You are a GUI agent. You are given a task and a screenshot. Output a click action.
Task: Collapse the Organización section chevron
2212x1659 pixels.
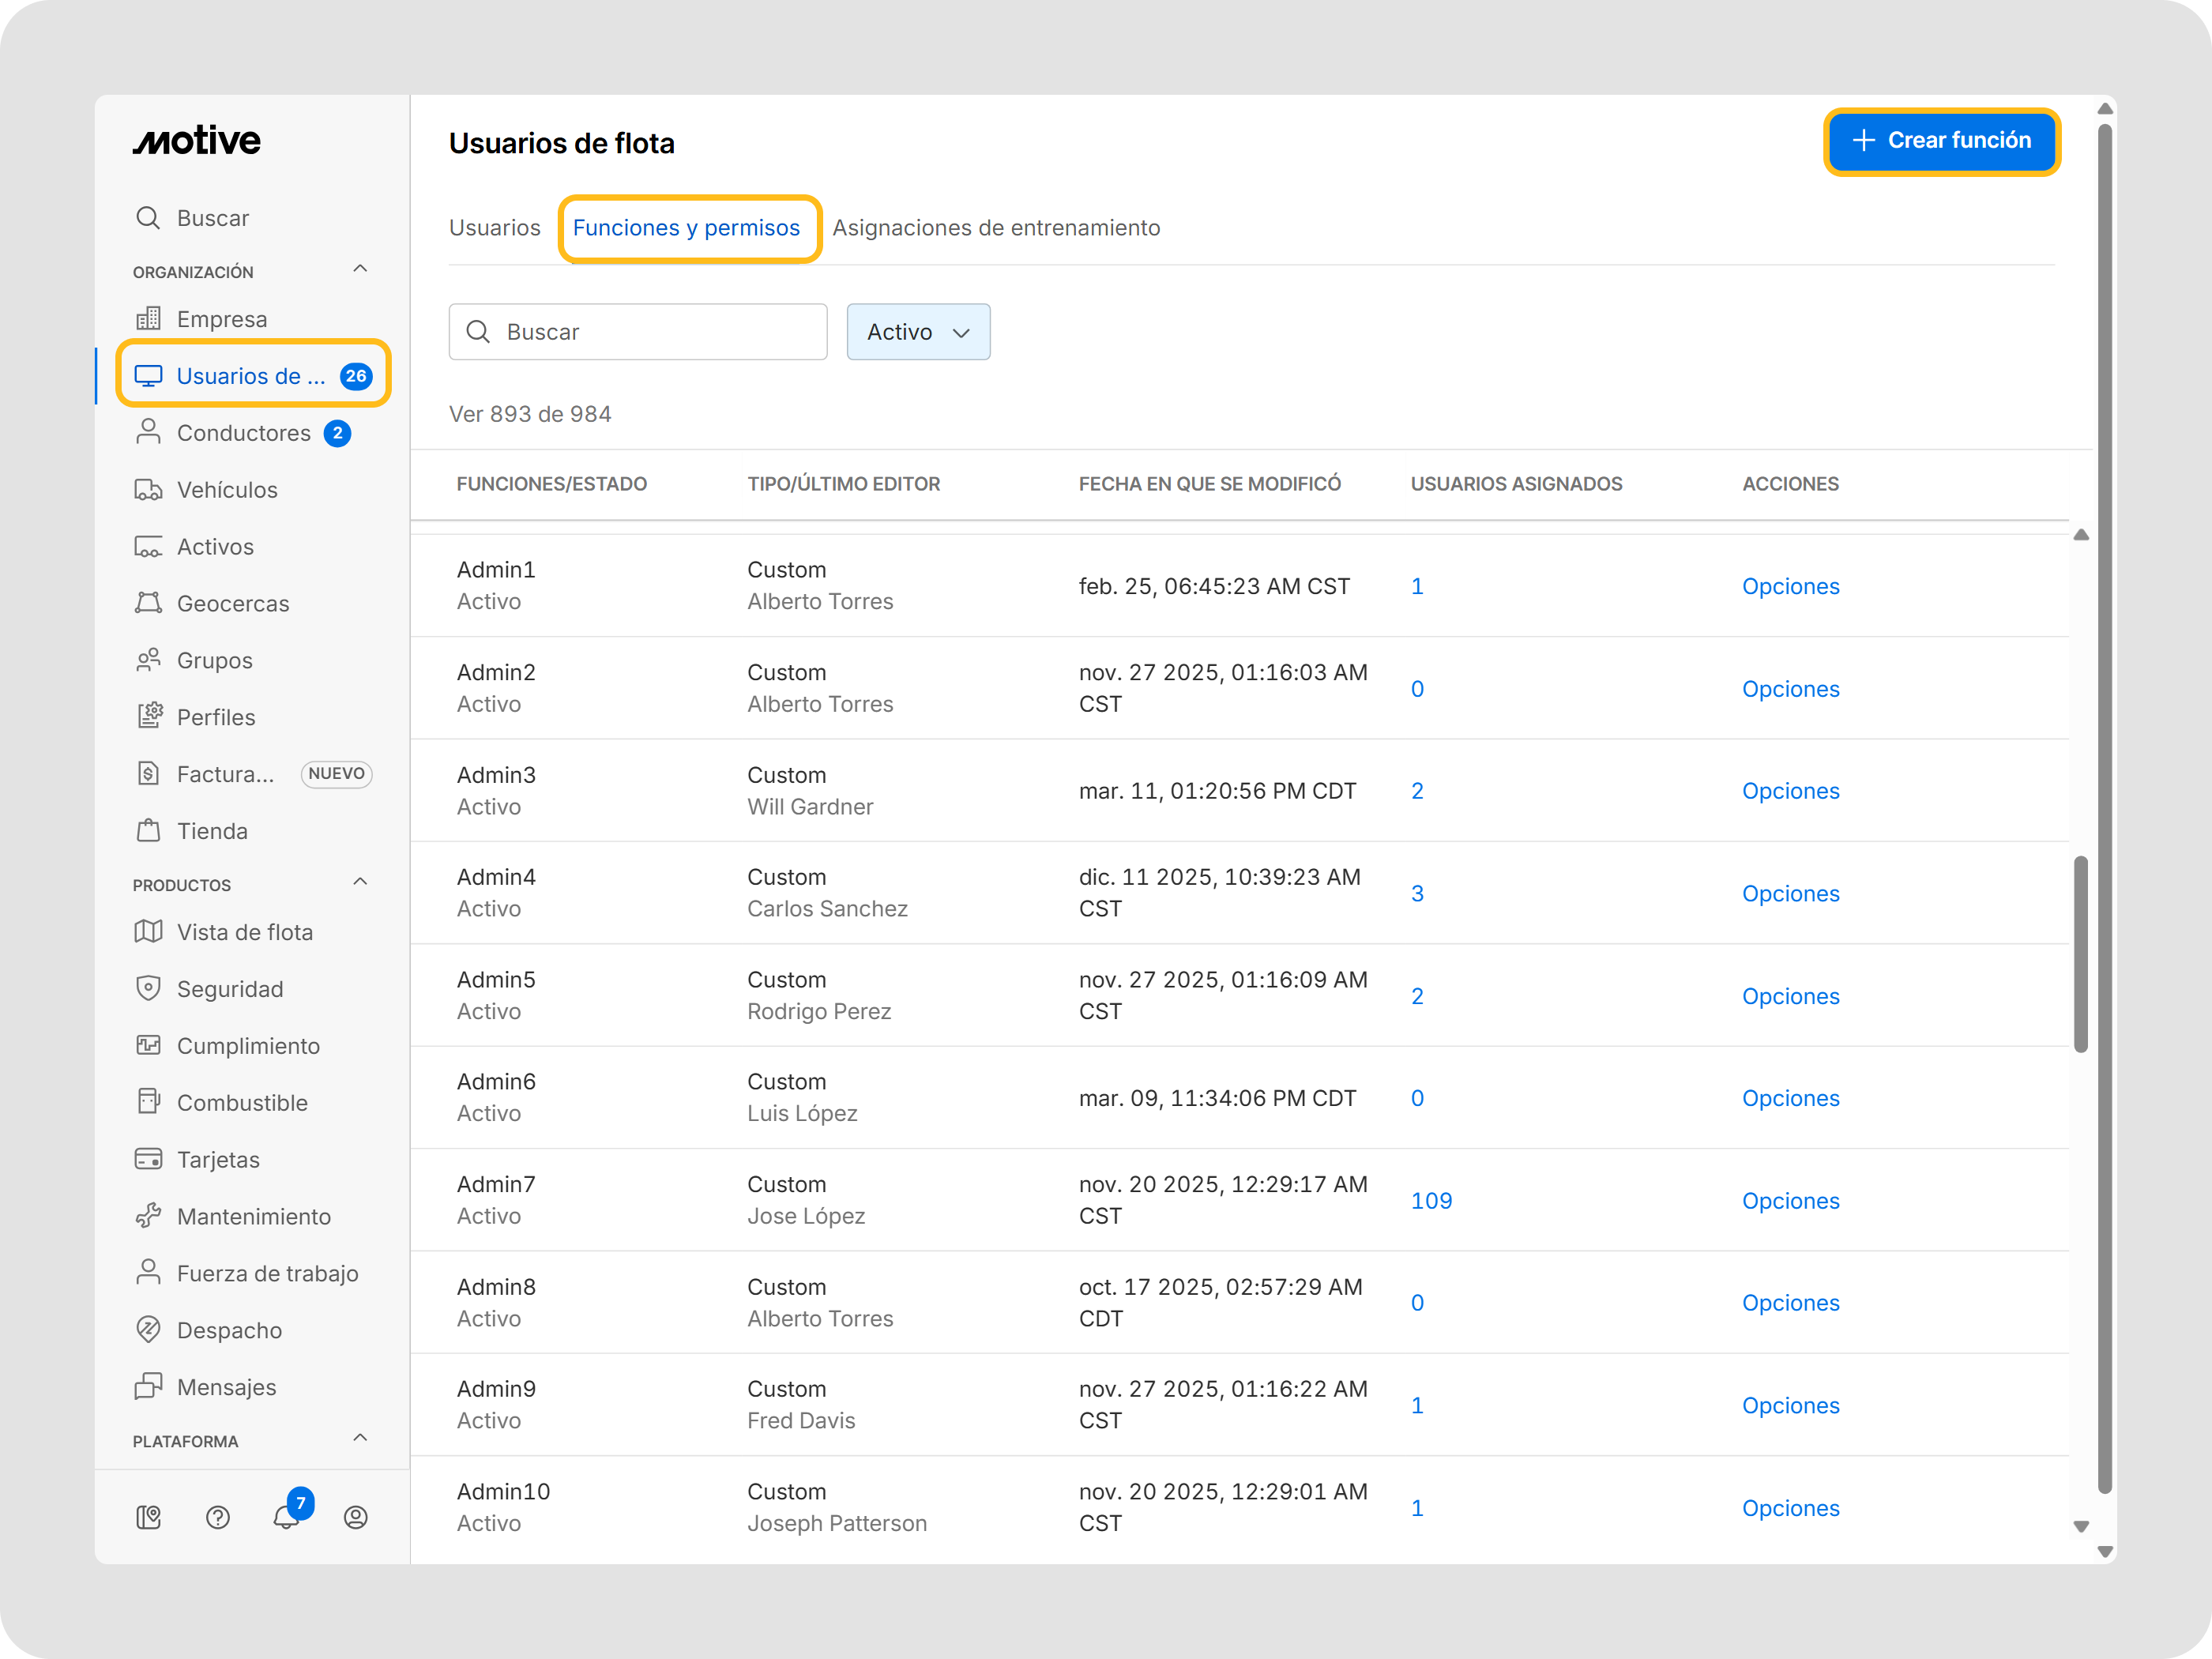360,269
